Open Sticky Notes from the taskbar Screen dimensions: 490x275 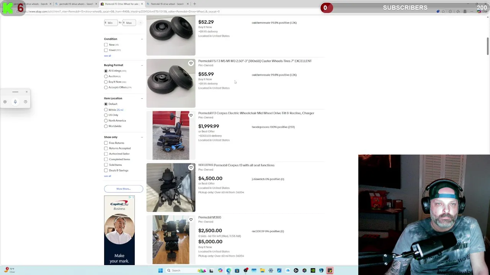(x=330, y=270)
